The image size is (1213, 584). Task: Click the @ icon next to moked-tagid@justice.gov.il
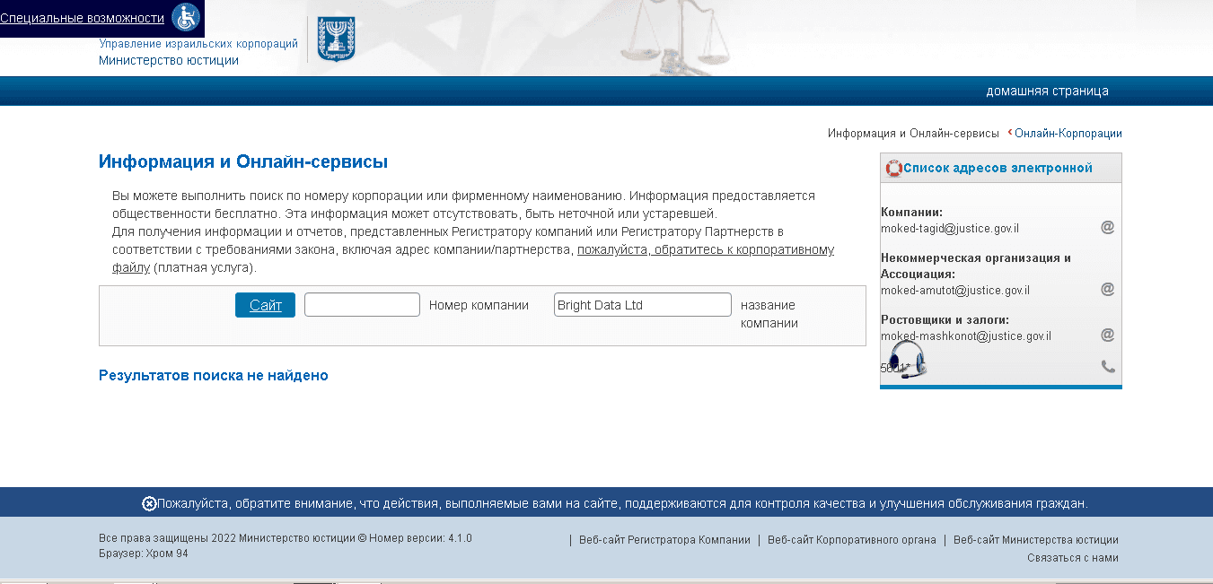[1107, 227]
